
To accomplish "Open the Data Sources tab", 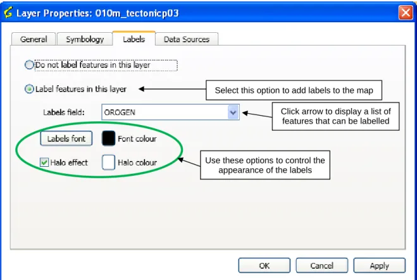I will (187, 39).
